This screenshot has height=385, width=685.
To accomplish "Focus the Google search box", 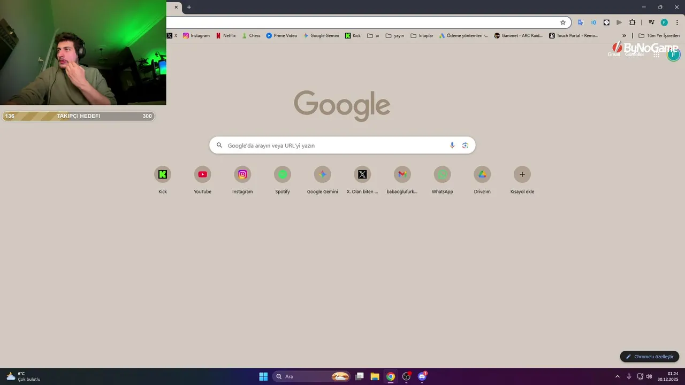I will pos(342,145).
